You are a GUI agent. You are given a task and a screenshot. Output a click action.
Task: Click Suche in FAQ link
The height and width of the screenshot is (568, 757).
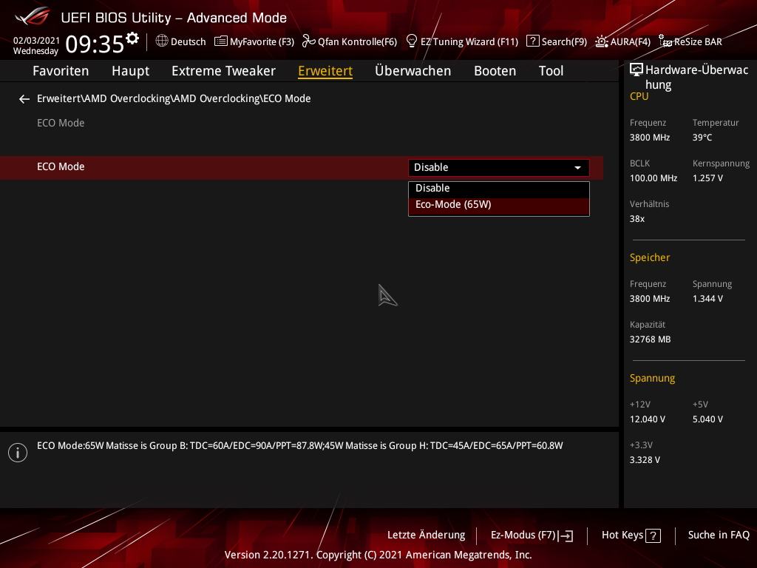point(719,535)
